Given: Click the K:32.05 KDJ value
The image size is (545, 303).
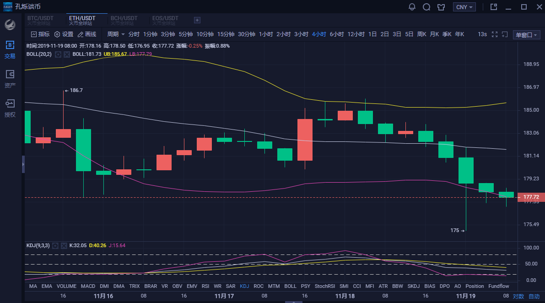Looking at the screenshot, I should [x=78, y=246].
